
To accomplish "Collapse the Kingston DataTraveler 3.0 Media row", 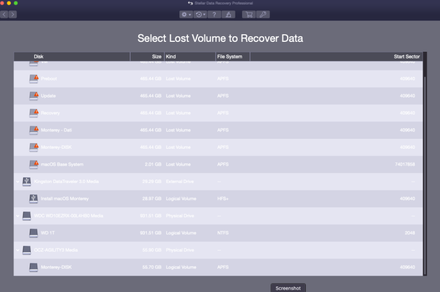I will [18, 182].
